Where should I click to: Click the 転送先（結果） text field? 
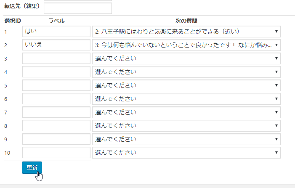[x=78, y=8]
